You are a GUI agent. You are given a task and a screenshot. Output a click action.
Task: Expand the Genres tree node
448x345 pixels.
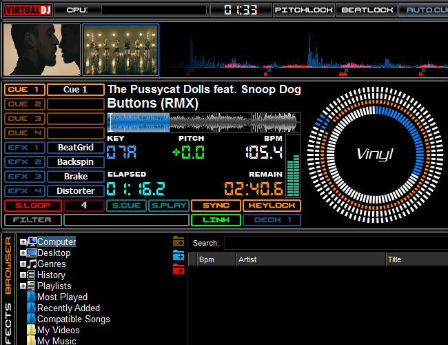(x=23, y=264)
